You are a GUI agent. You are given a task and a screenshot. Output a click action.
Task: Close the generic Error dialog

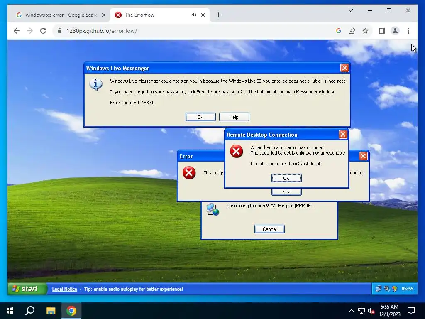(x=363, y=156)
